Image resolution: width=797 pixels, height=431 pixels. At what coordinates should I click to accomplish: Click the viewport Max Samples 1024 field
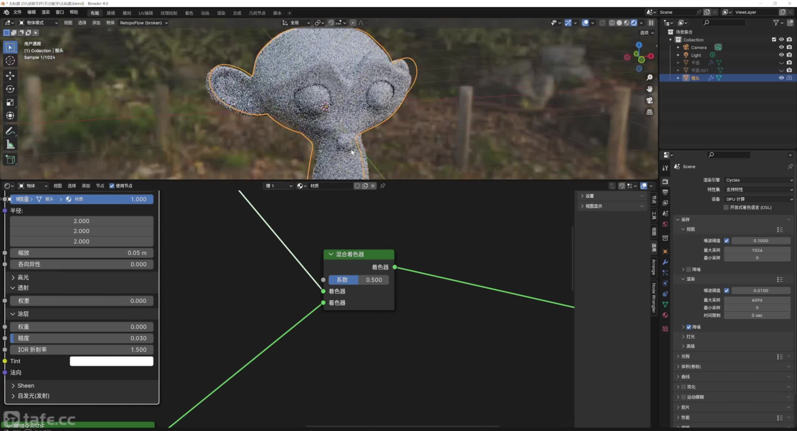coord(757,250)
